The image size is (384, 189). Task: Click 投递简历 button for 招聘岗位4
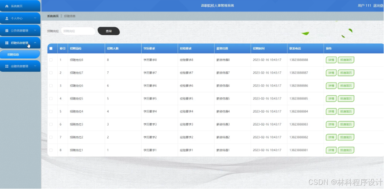click(346, 112)
